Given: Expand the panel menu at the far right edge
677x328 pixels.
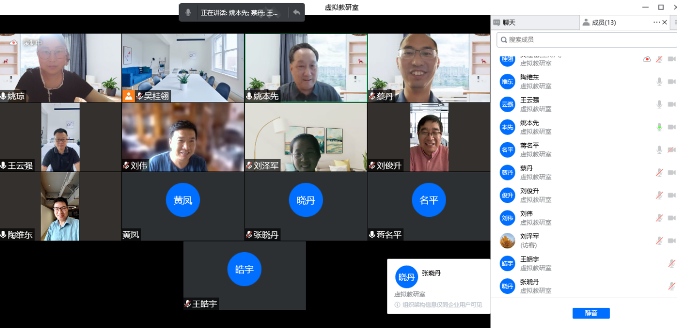Looking at the screenshot, I should click(674, 22).
